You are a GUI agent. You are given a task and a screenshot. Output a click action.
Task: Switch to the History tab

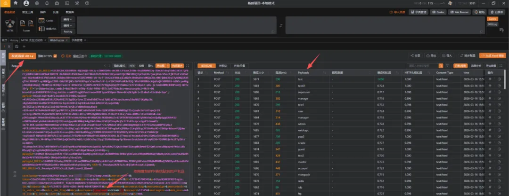coord(14,40)
